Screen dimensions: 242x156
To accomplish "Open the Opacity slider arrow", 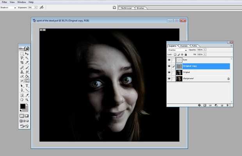I will click(205, 50).
